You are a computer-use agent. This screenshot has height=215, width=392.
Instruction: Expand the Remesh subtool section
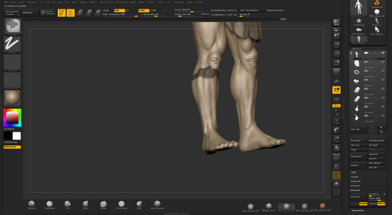pos(356,181)
